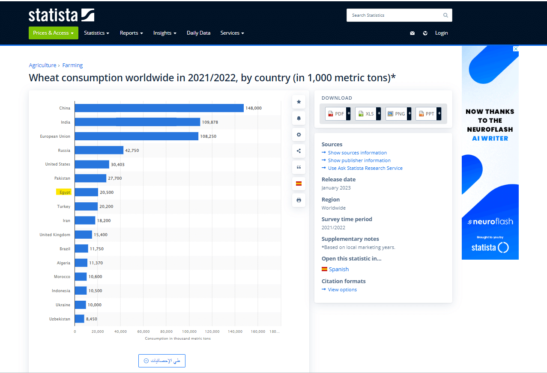Go to Daily Data menu item
Screen dimensions: 547x373
click(198, 33)
